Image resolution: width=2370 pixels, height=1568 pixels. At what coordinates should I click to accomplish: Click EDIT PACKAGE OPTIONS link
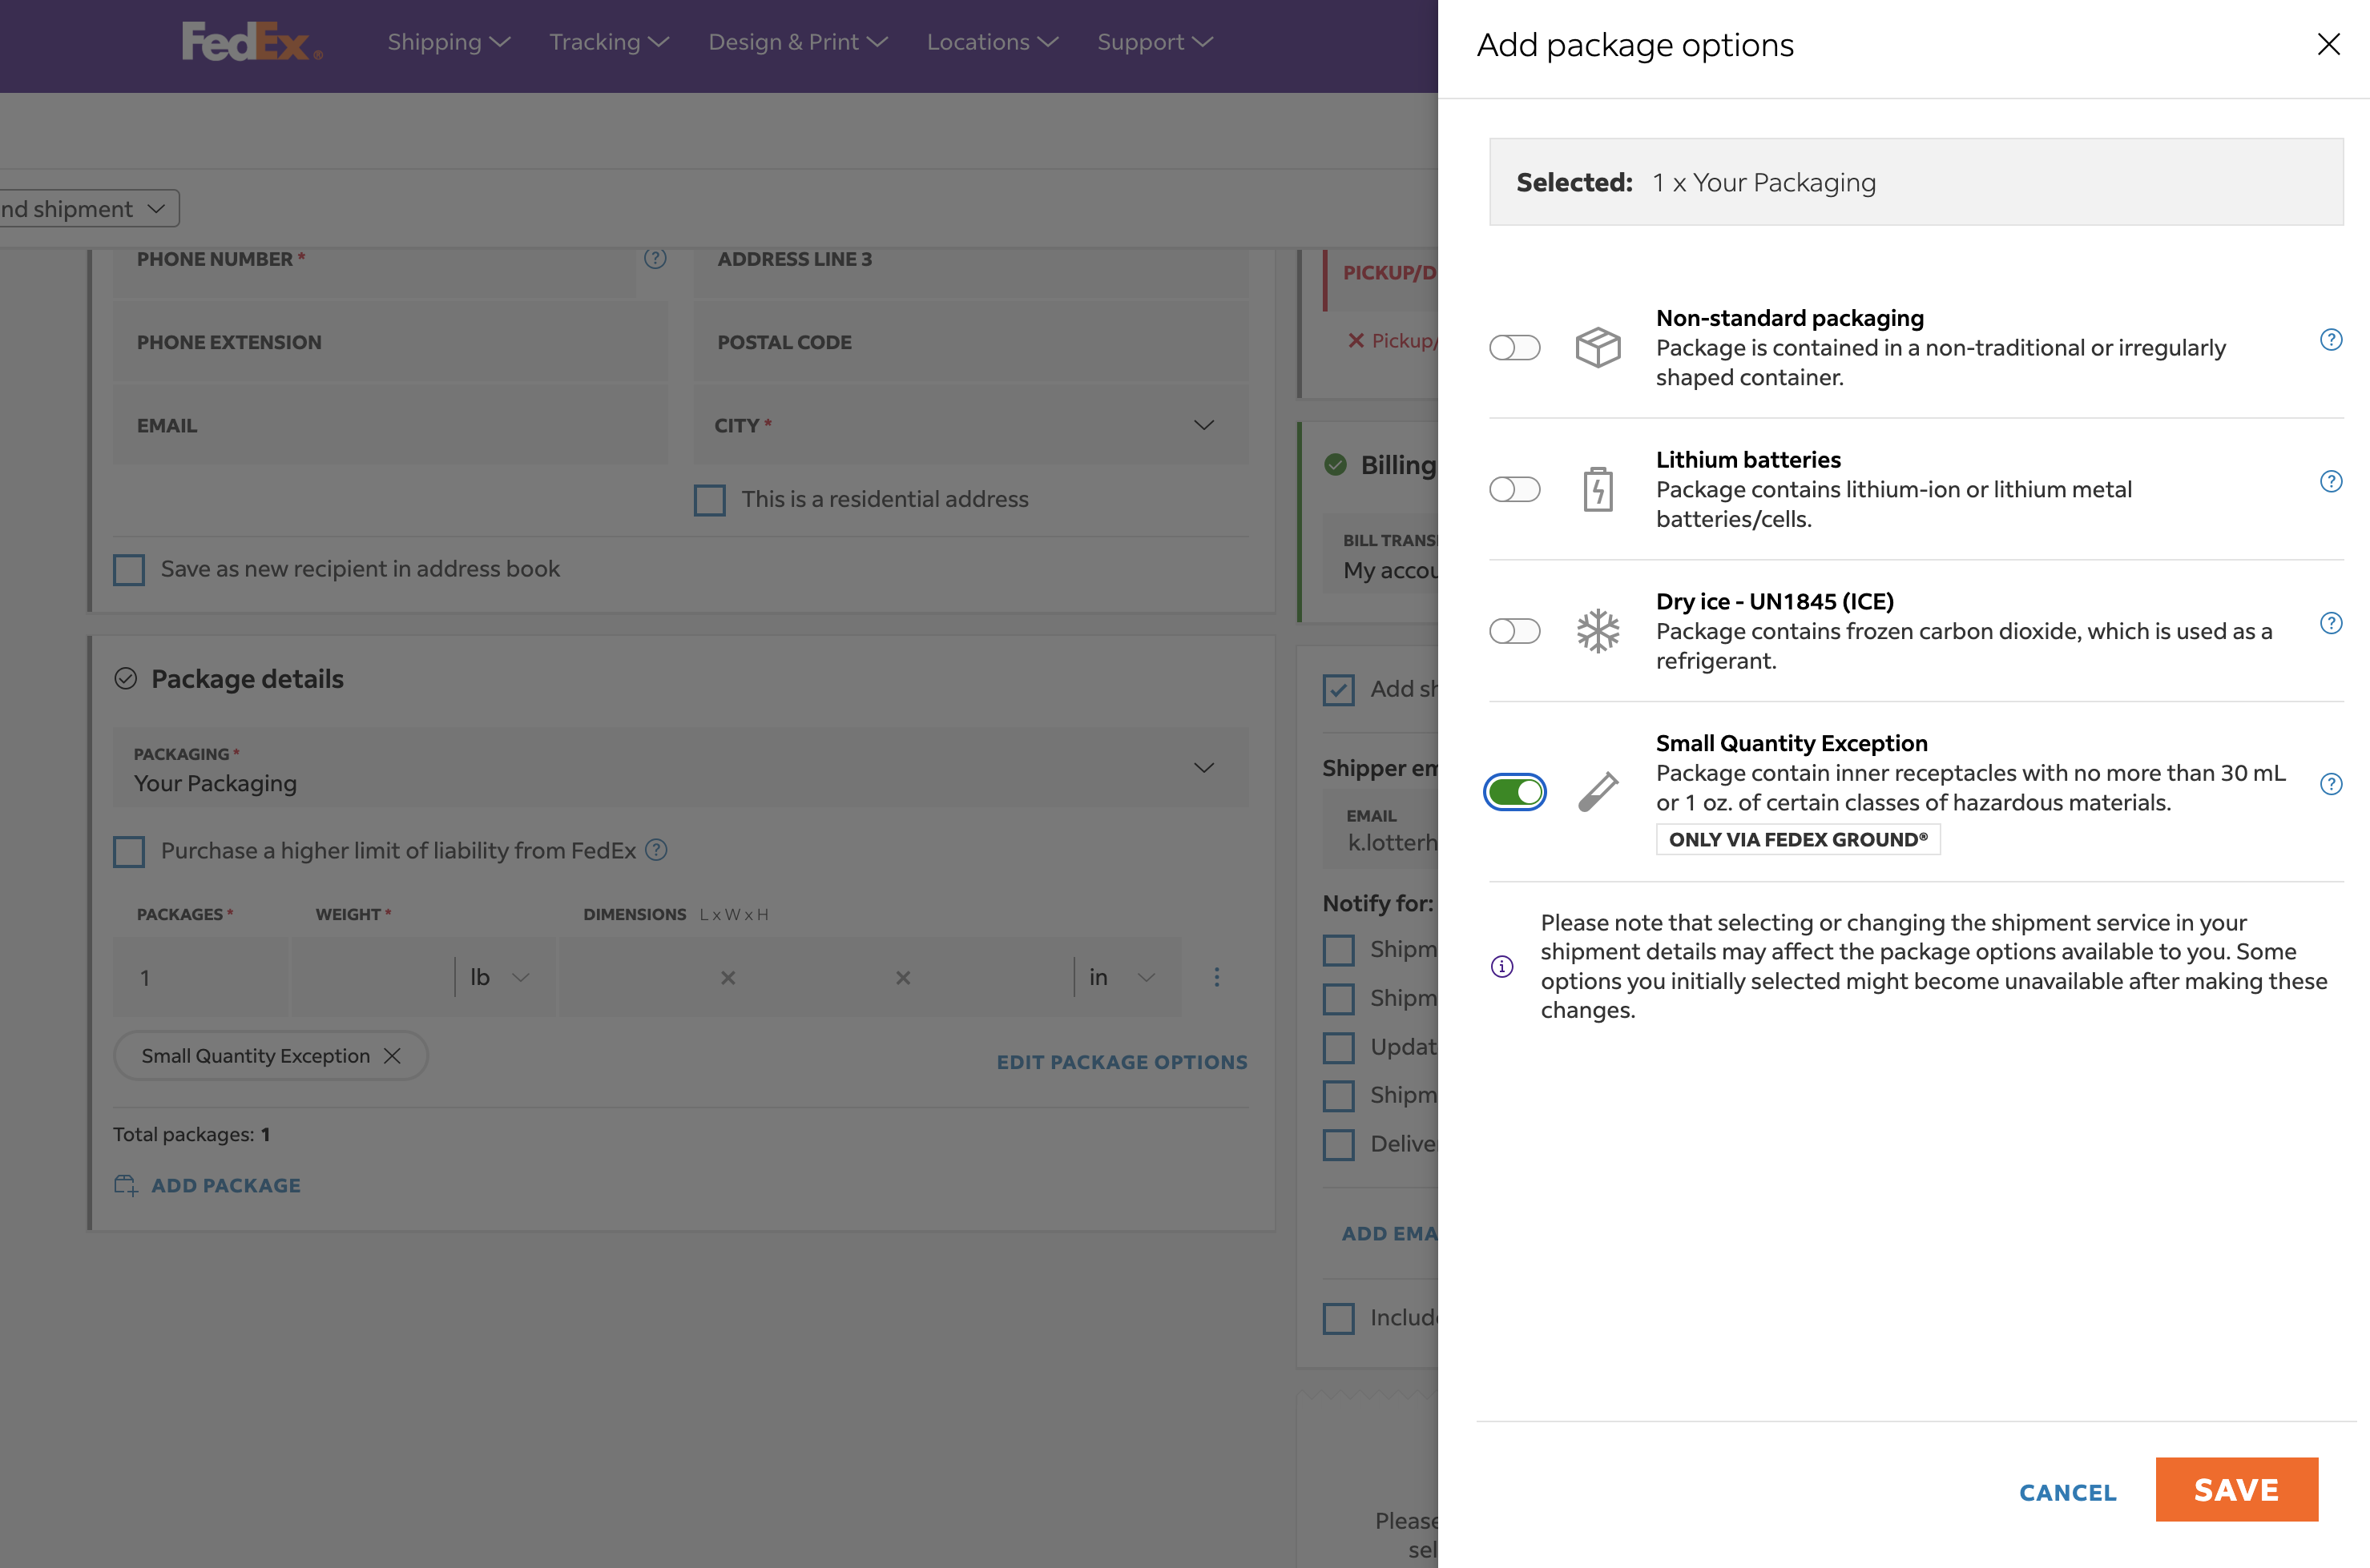pos(1122,1062)
